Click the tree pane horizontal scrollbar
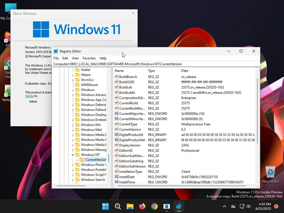This screenshot has width=284, height=213. [x=71, y=186]
